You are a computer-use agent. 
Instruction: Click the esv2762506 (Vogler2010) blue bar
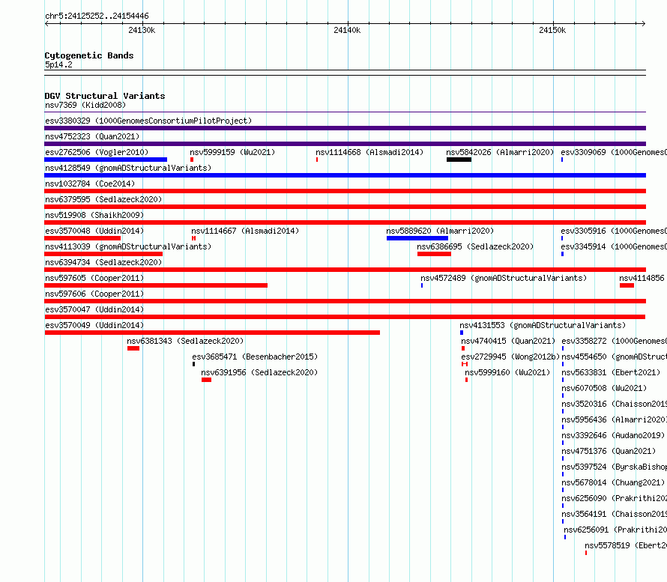(x=106, y=160)
